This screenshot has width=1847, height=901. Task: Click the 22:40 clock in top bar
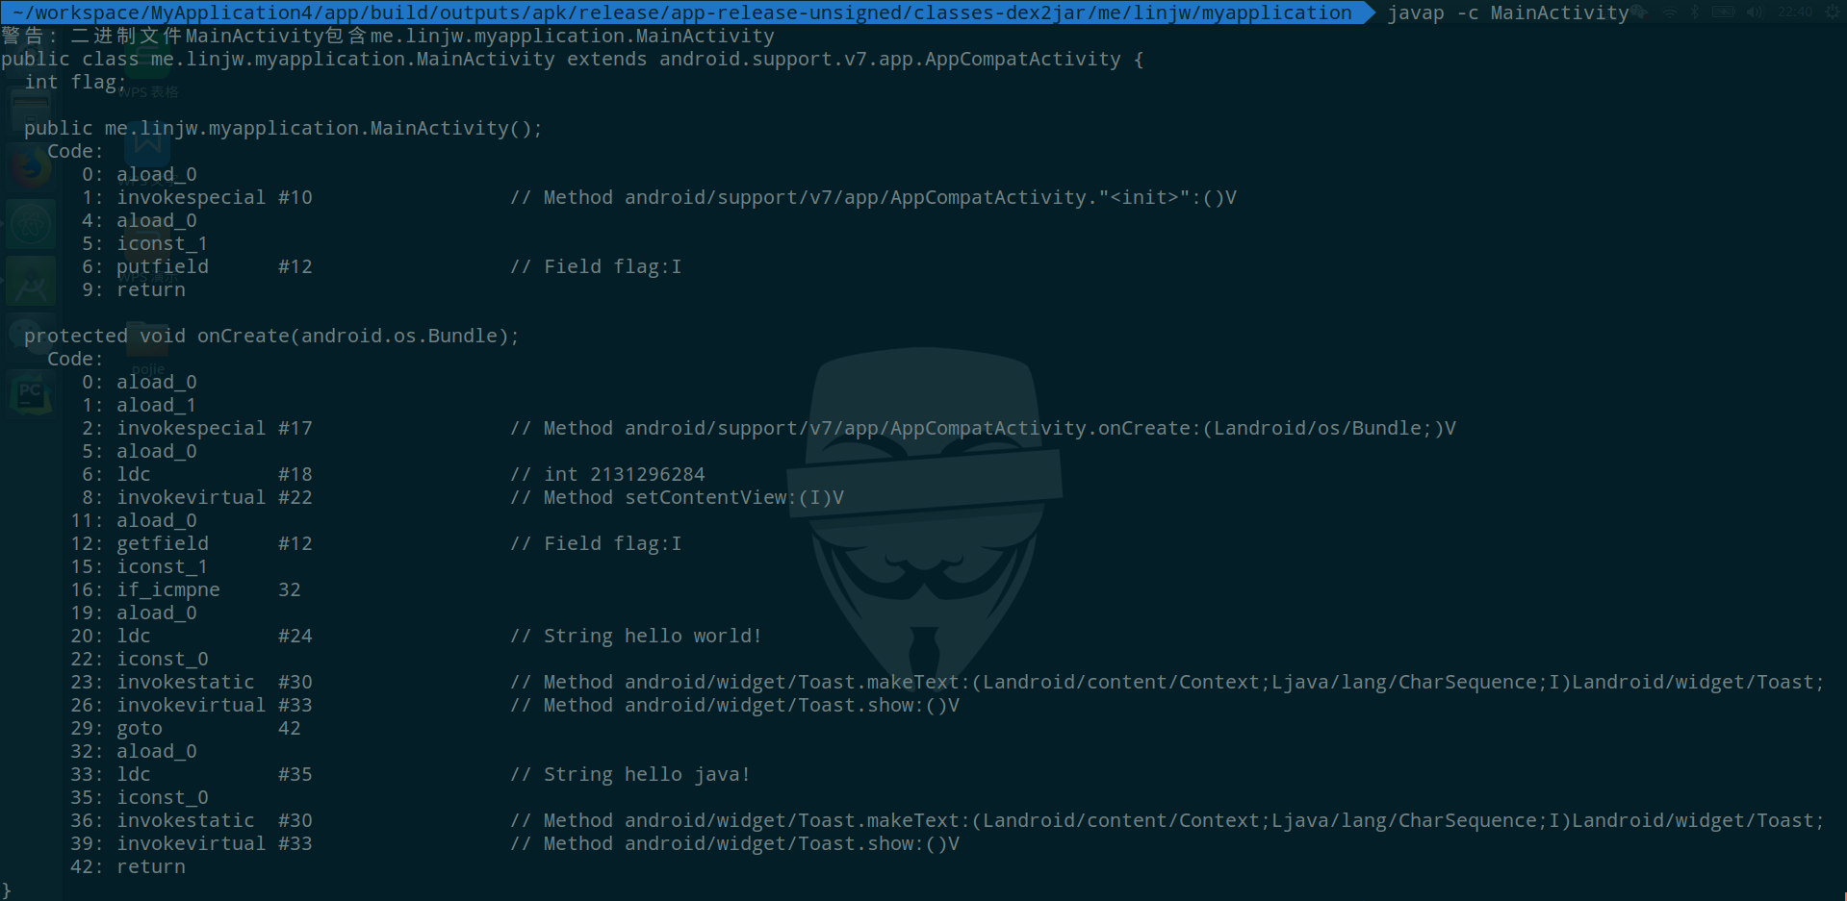tap(1795, 13)
